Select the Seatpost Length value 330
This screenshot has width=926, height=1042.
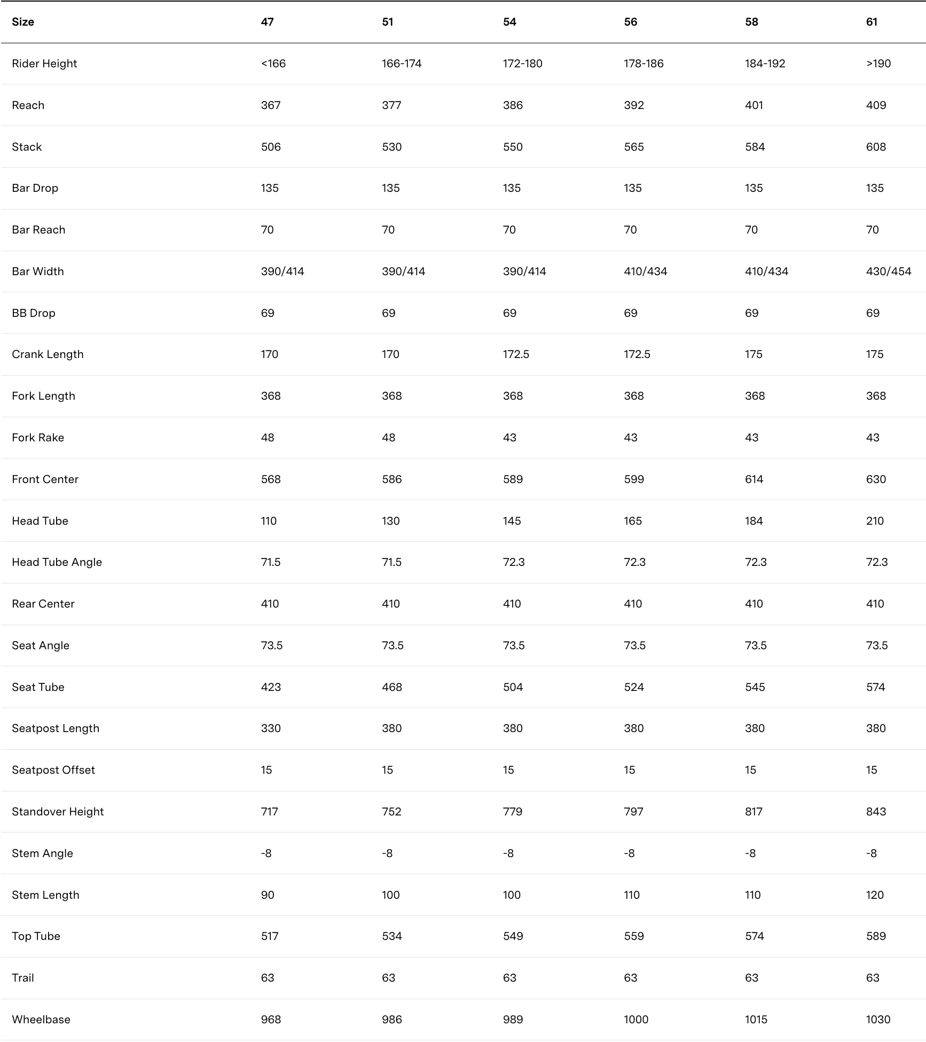[x=271, y=728]
